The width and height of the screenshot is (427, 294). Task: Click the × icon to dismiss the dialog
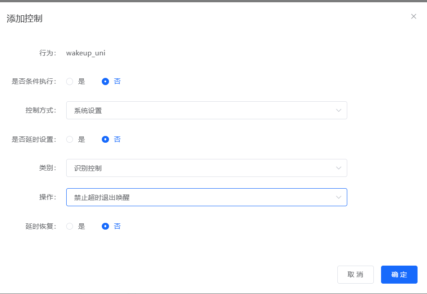(x=413, y=16)
